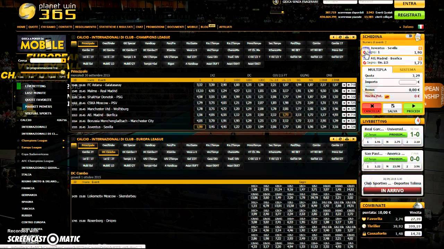
Task: Click the orange info icon on Juventus - Sevilla
Action: coord(420,48)
